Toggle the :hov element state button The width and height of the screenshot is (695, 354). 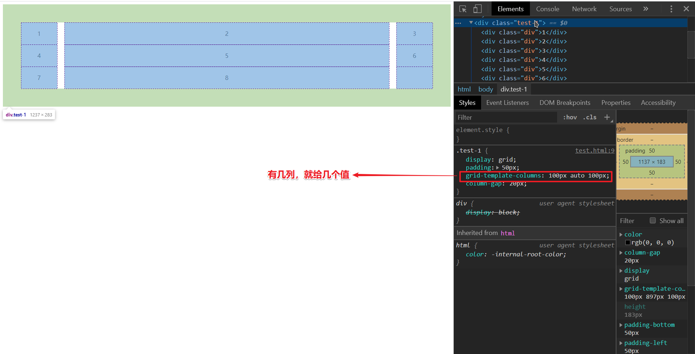click(x=570, y=117)
